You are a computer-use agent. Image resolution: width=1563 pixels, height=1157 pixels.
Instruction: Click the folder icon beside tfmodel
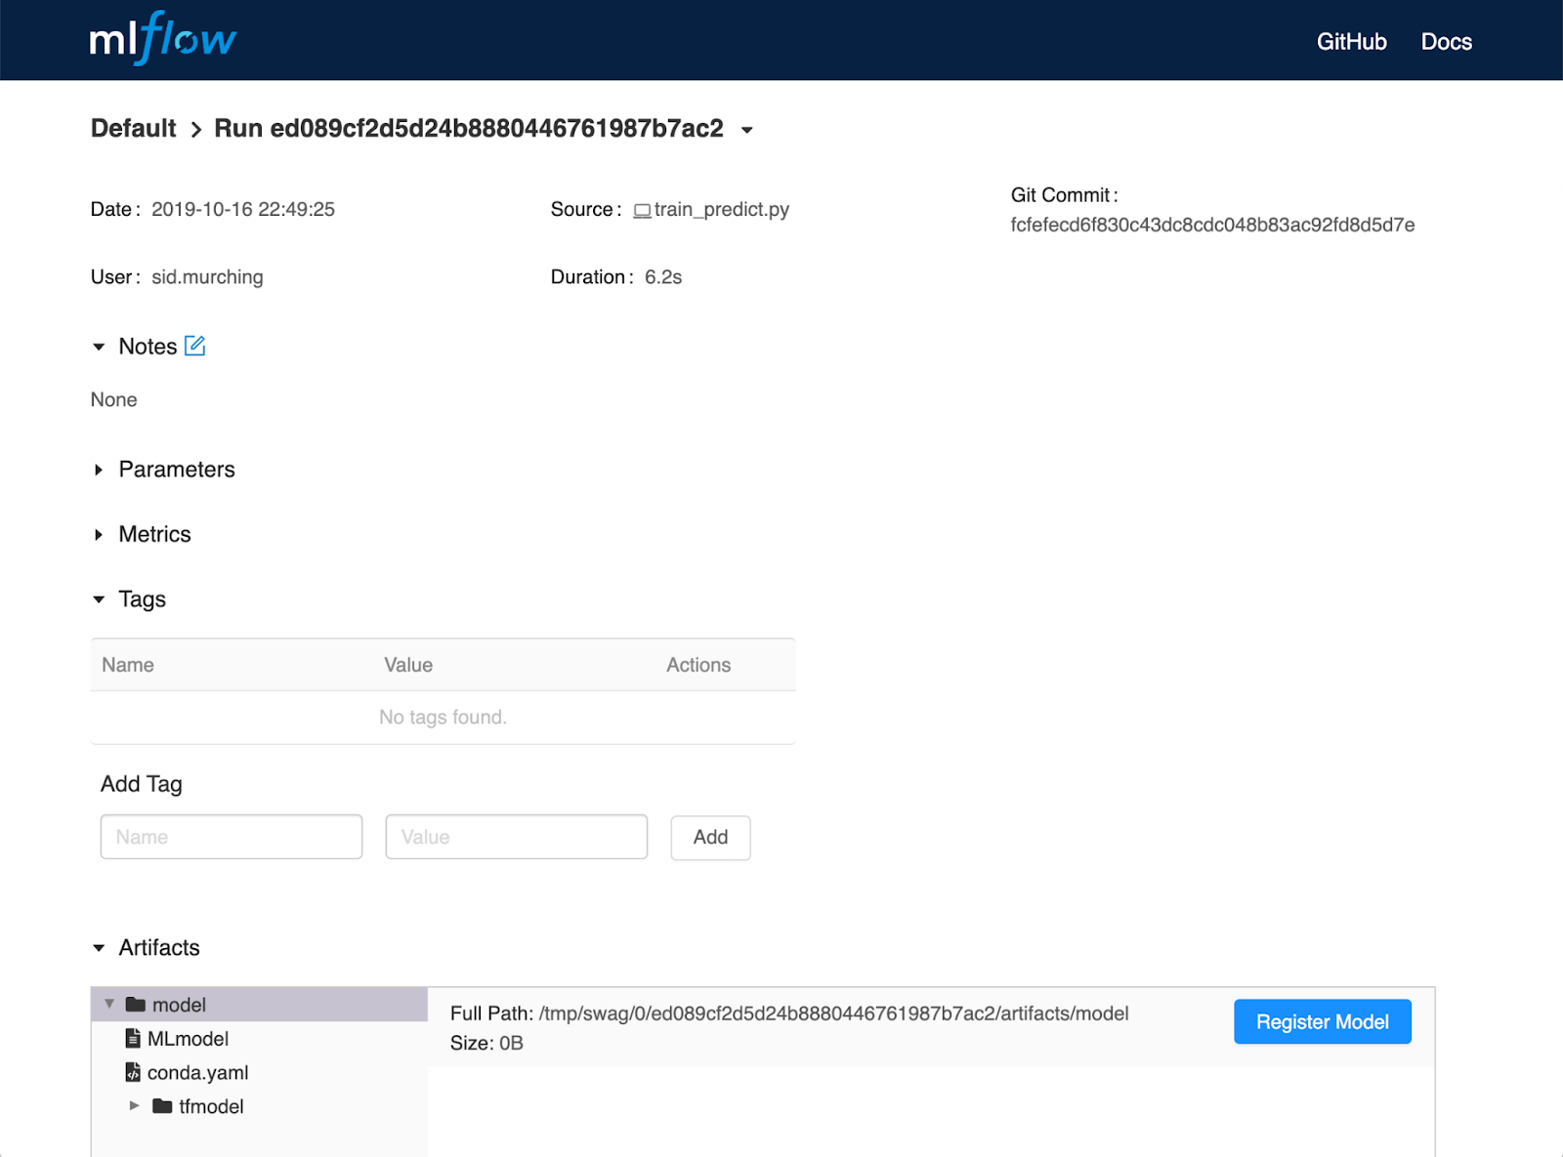pyautogui.click(x=162, y=1106)
